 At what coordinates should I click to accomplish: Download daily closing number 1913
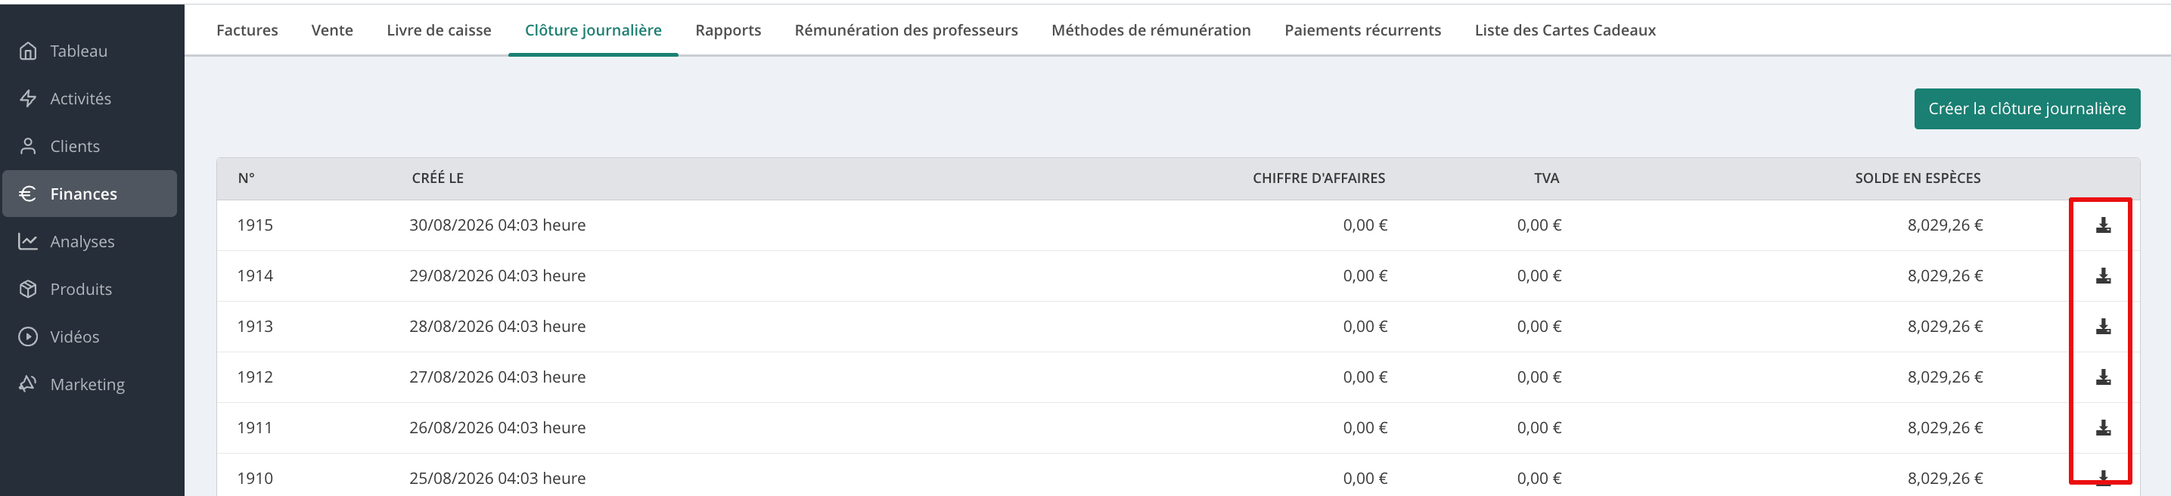(x=2103, y=326)
